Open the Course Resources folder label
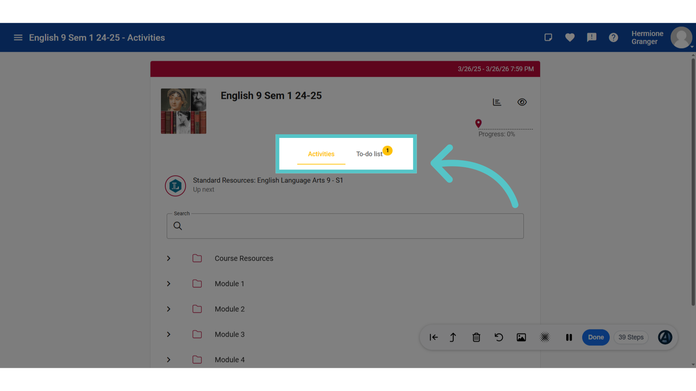 click(x=244, y=258)
